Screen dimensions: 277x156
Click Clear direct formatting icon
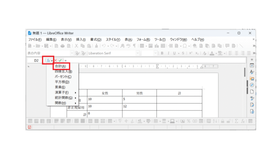point(205,53)
